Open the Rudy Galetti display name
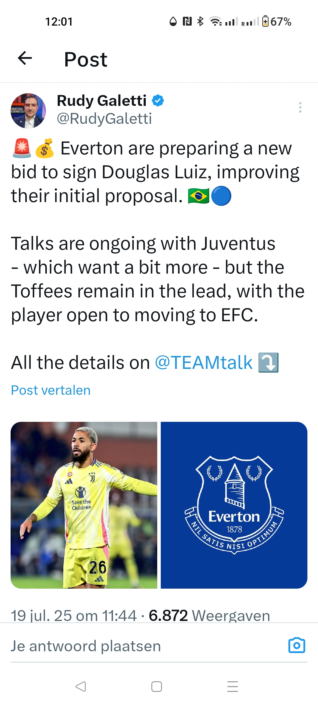Viewport: 318px width, 706px height. [102, 101]
